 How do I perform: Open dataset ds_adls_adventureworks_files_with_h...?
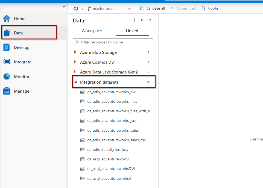point(120,111)
